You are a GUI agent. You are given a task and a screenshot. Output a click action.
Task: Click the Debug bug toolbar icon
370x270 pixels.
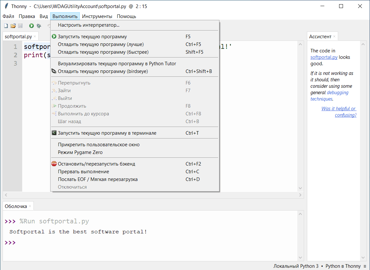click(x=39, y=26)
